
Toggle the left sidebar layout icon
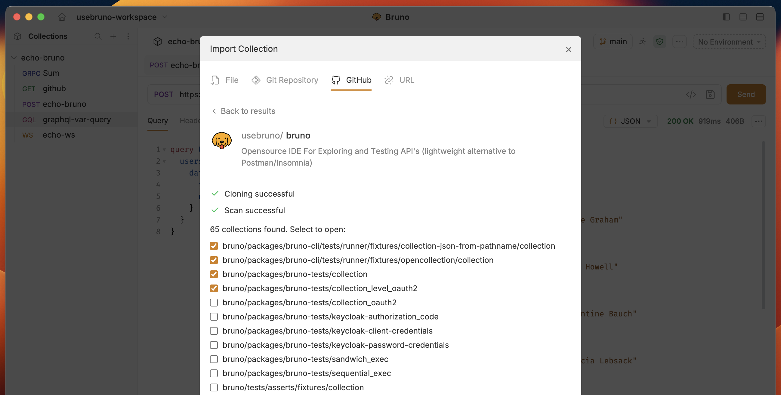(x=726, y=17)
